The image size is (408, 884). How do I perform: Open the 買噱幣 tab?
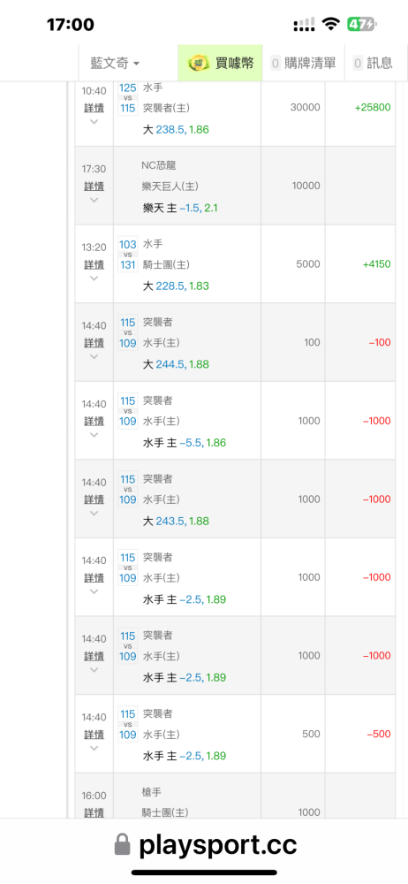(221, 63)
